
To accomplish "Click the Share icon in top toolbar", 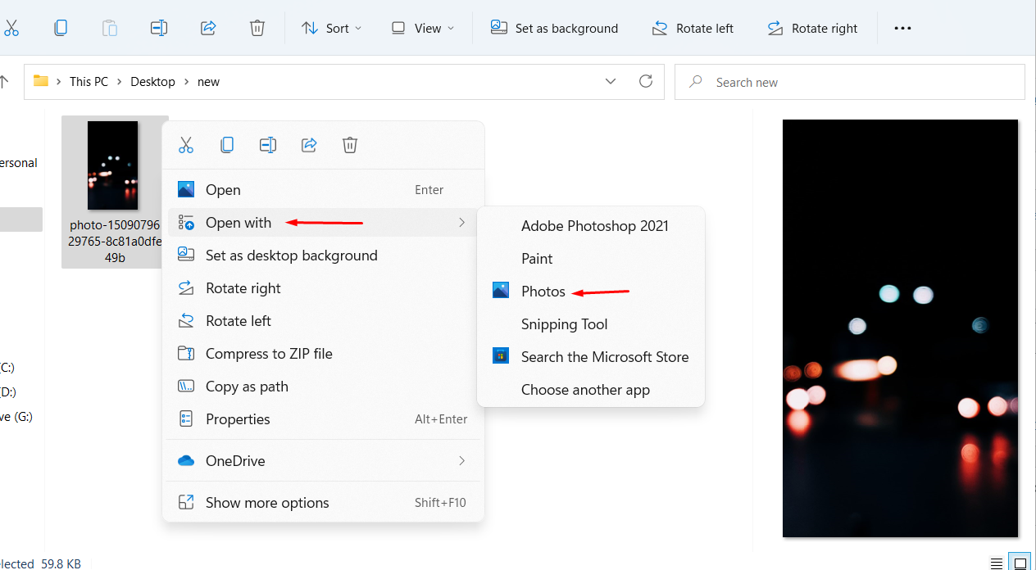I will click(208, 28).
